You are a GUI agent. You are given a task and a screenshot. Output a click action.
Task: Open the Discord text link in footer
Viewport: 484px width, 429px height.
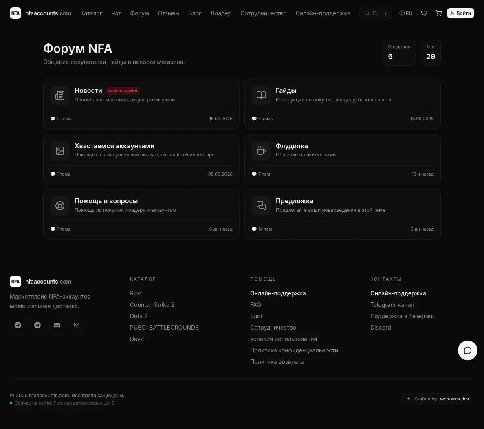pos(380,328)
